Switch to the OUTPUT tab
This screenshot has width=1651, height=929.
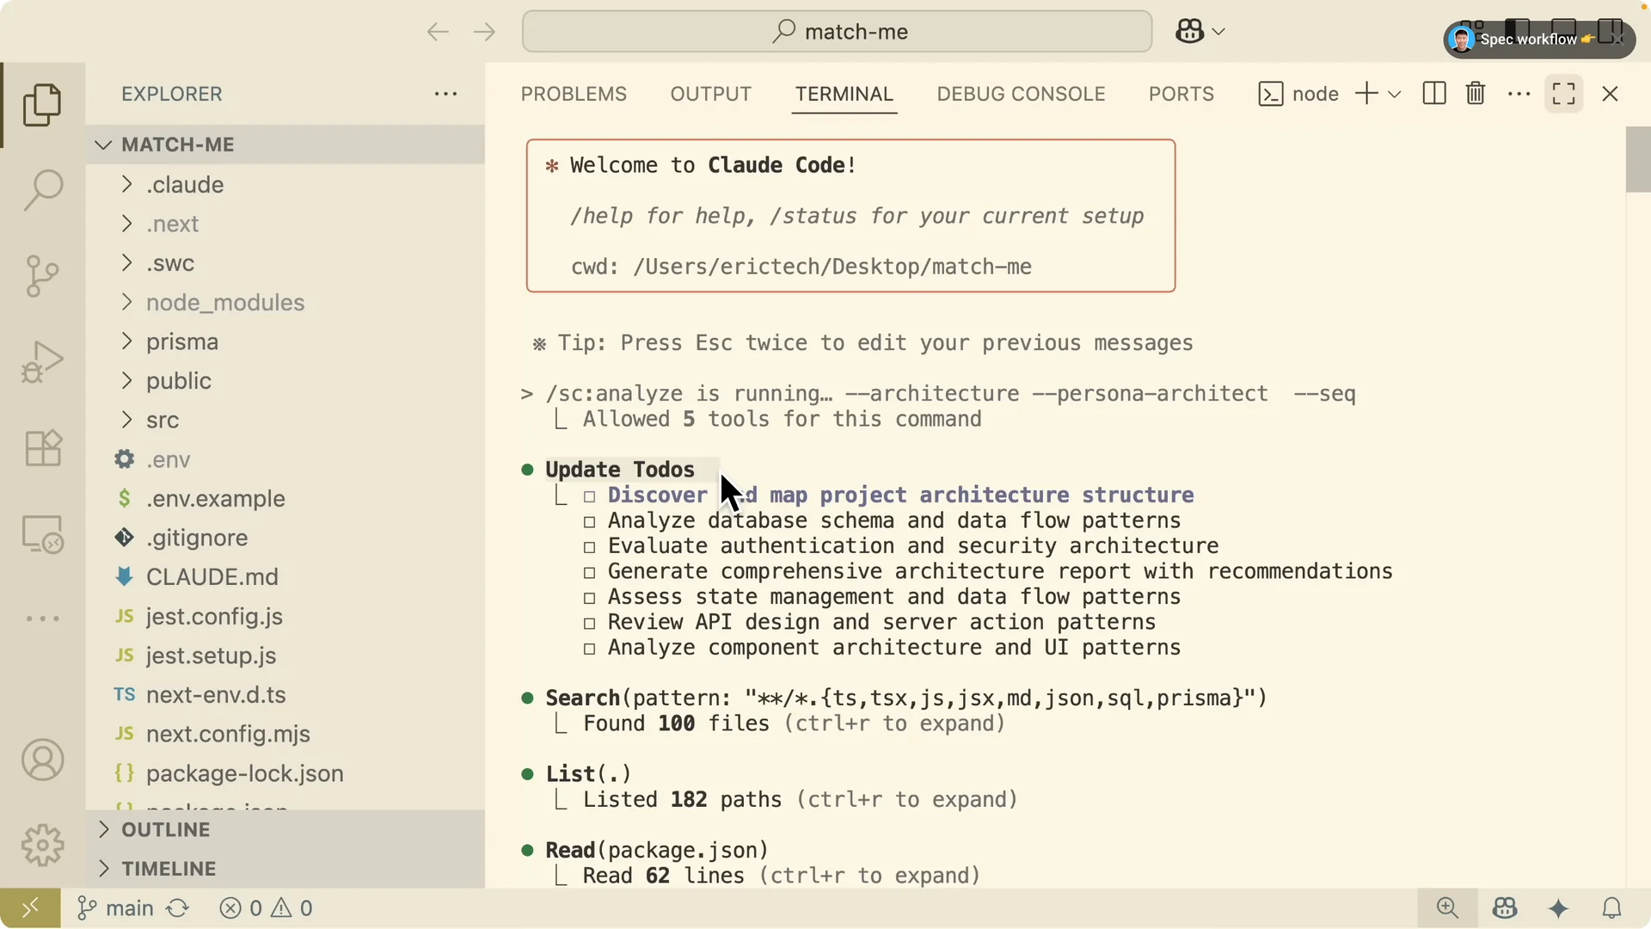pos(711,94)
